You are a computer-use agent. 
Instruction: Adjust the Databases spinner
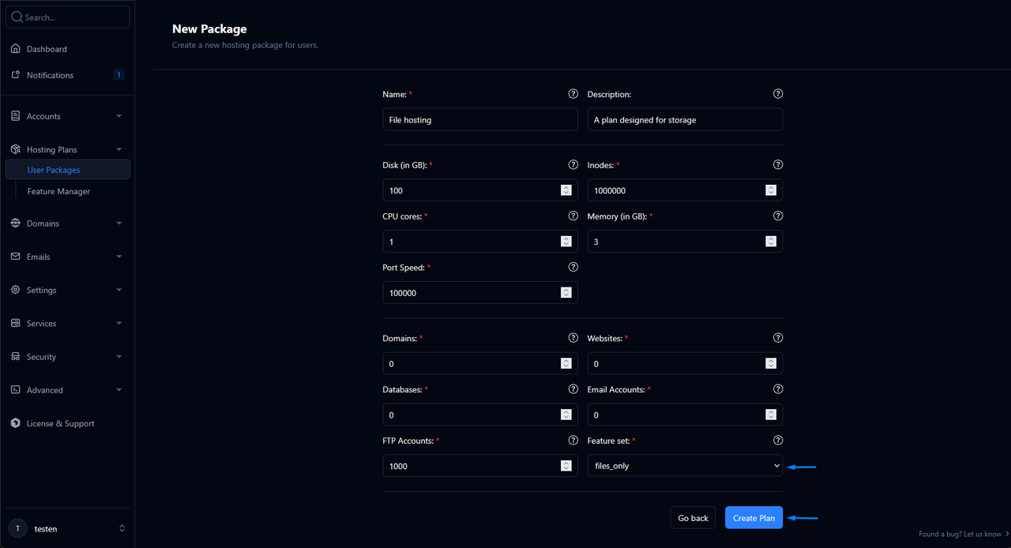[566, 415]
